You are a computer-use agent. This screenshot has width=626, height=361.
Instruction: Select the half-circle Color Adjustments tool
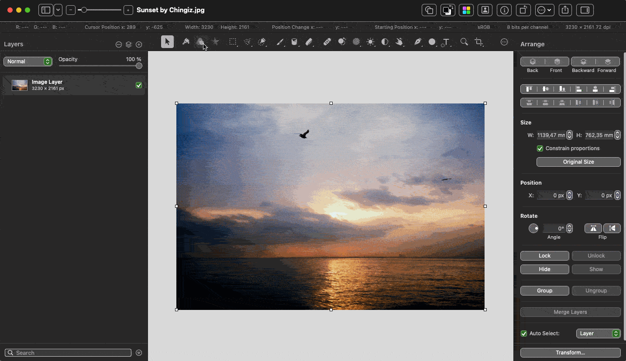[385, 42]
